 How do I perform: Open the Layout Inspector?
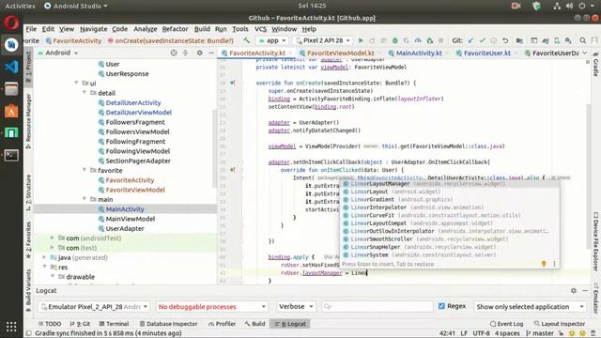[560, 324]
